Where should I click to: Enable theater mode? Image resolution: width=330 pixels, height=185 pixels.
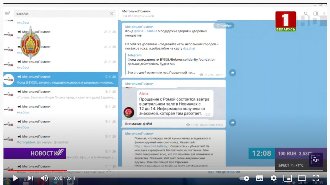point(302,178)
